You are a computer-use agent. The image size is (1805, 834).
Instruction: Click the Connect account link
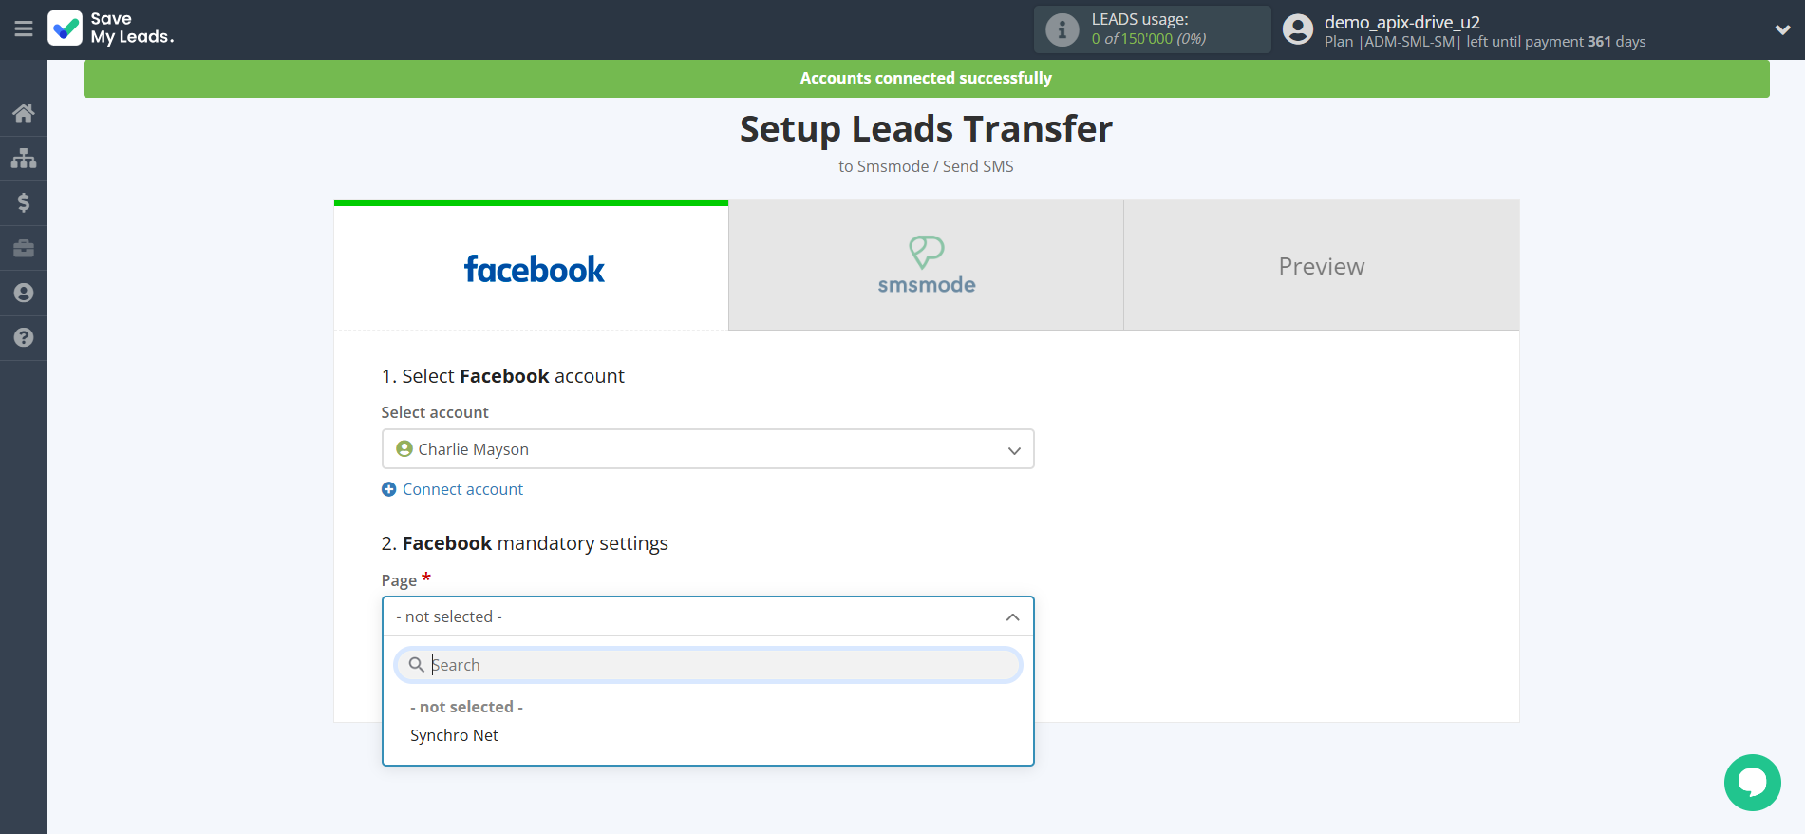point(461,489)
